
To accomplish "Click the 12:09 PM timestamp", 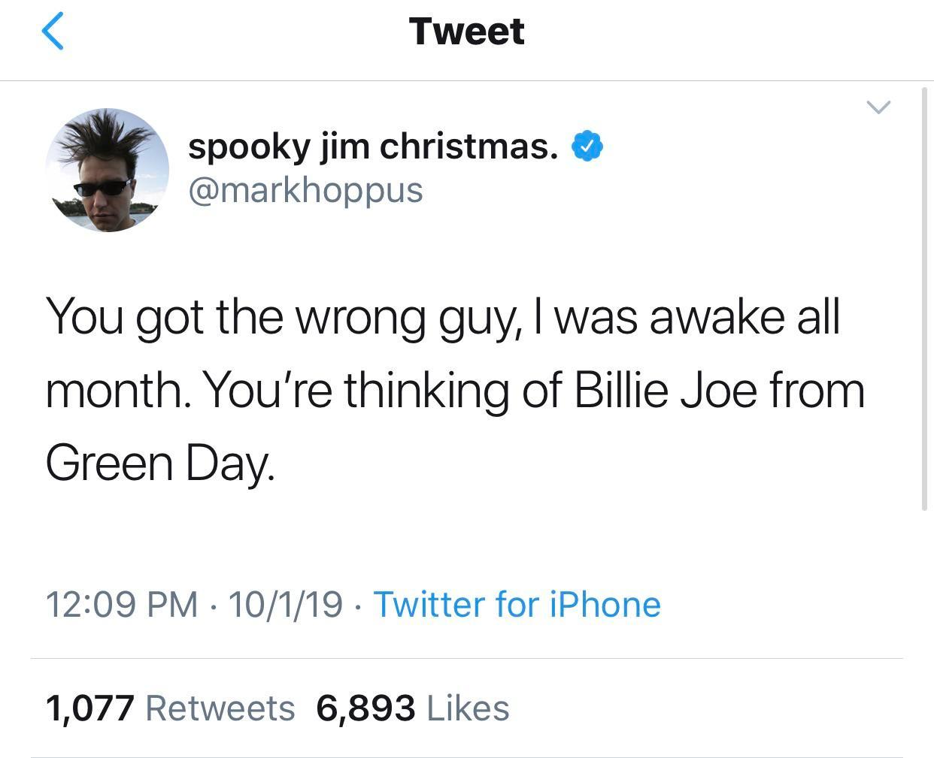I will pyautogui.click(x=122, y=604).
